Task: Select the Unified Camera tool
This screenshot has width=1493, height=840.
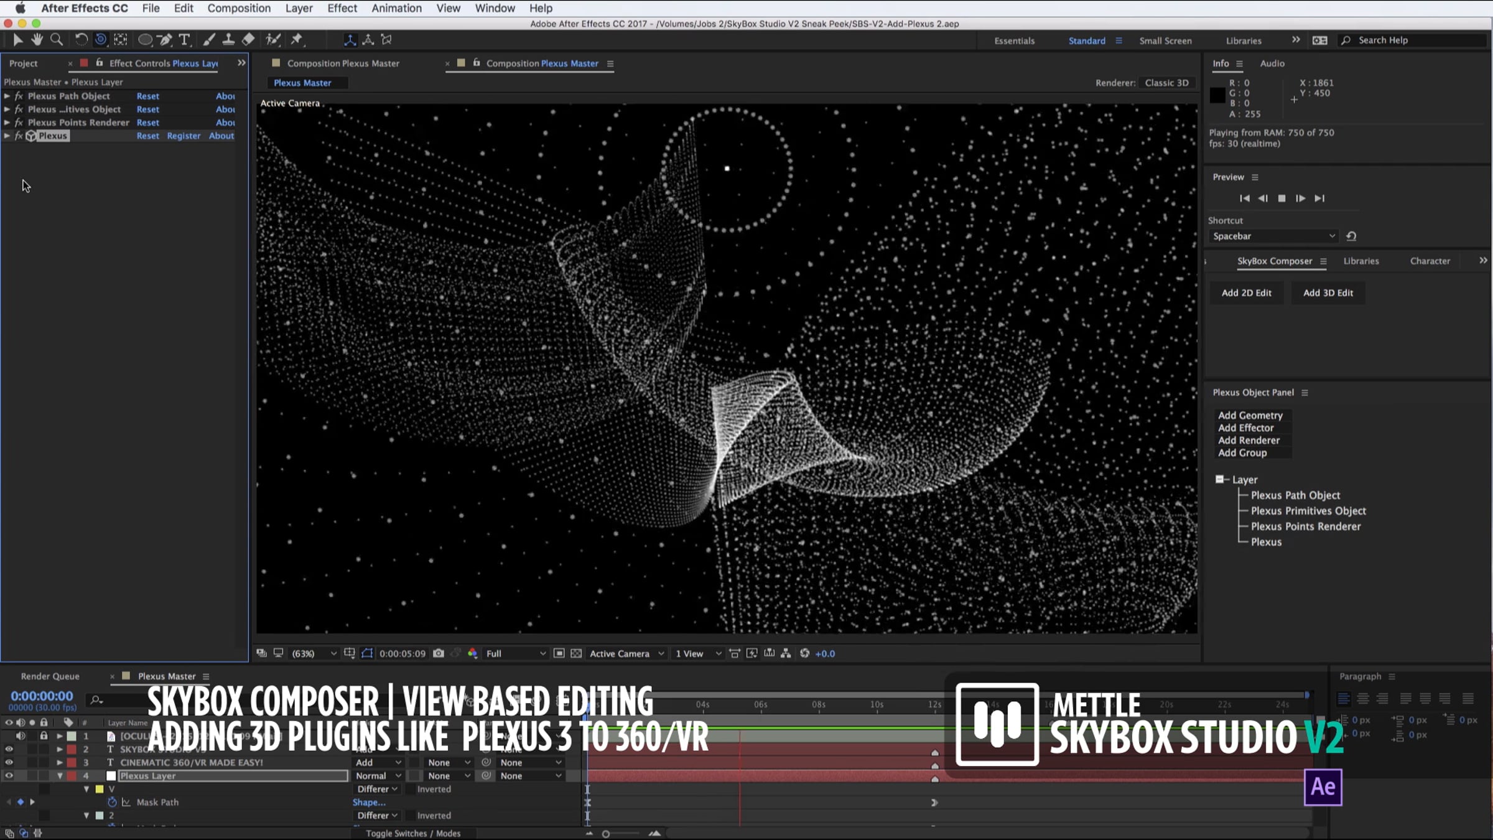Action: tap(101, 40)
